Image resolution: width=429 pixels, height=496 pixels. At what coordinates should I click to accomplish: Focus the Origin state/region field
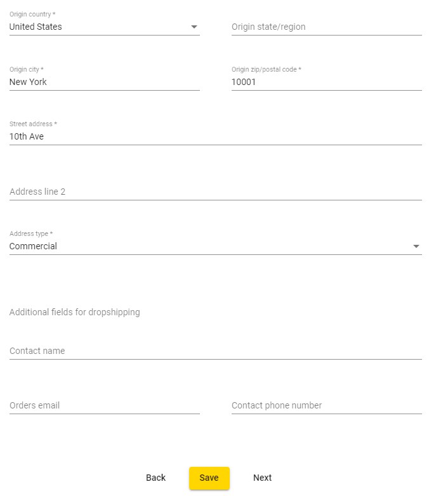[x=326, y=27]
